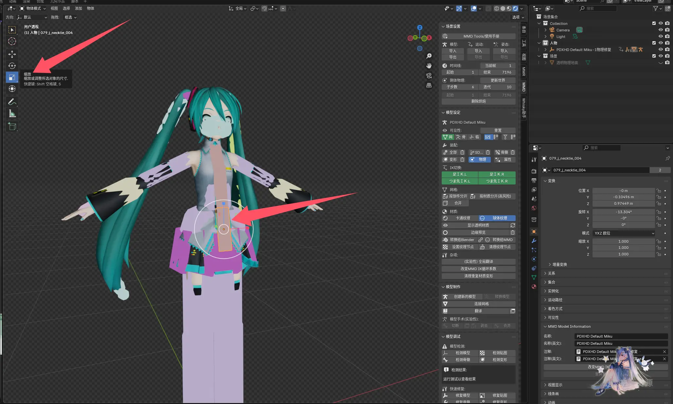This screenshot has width=673, height=404.
Task: Open the 视图 menu
Action: point(54,9)
